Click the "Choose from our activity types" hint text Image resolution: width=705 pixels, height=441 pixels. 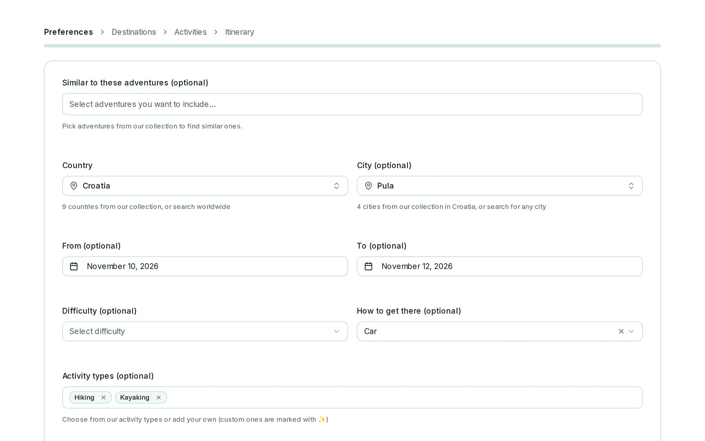[x=195, y=419]
